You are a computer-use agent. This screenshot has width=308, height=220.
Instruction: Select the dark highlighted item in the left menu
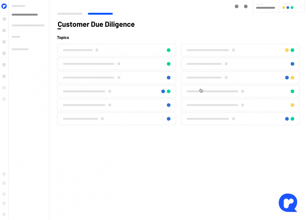coord(25,14)
